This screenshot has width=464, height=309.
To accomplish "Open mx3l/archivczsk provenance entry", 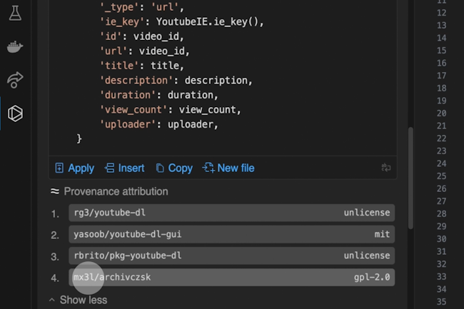I will (x=112, y=277).
